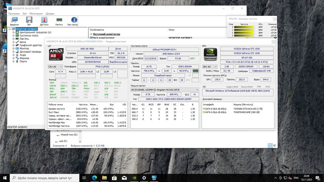Image resolution: width=324 pixels, height=182 pixels.
Task: Click the Звіт floppy disk toolbar icon
Action: coord(29,21)
